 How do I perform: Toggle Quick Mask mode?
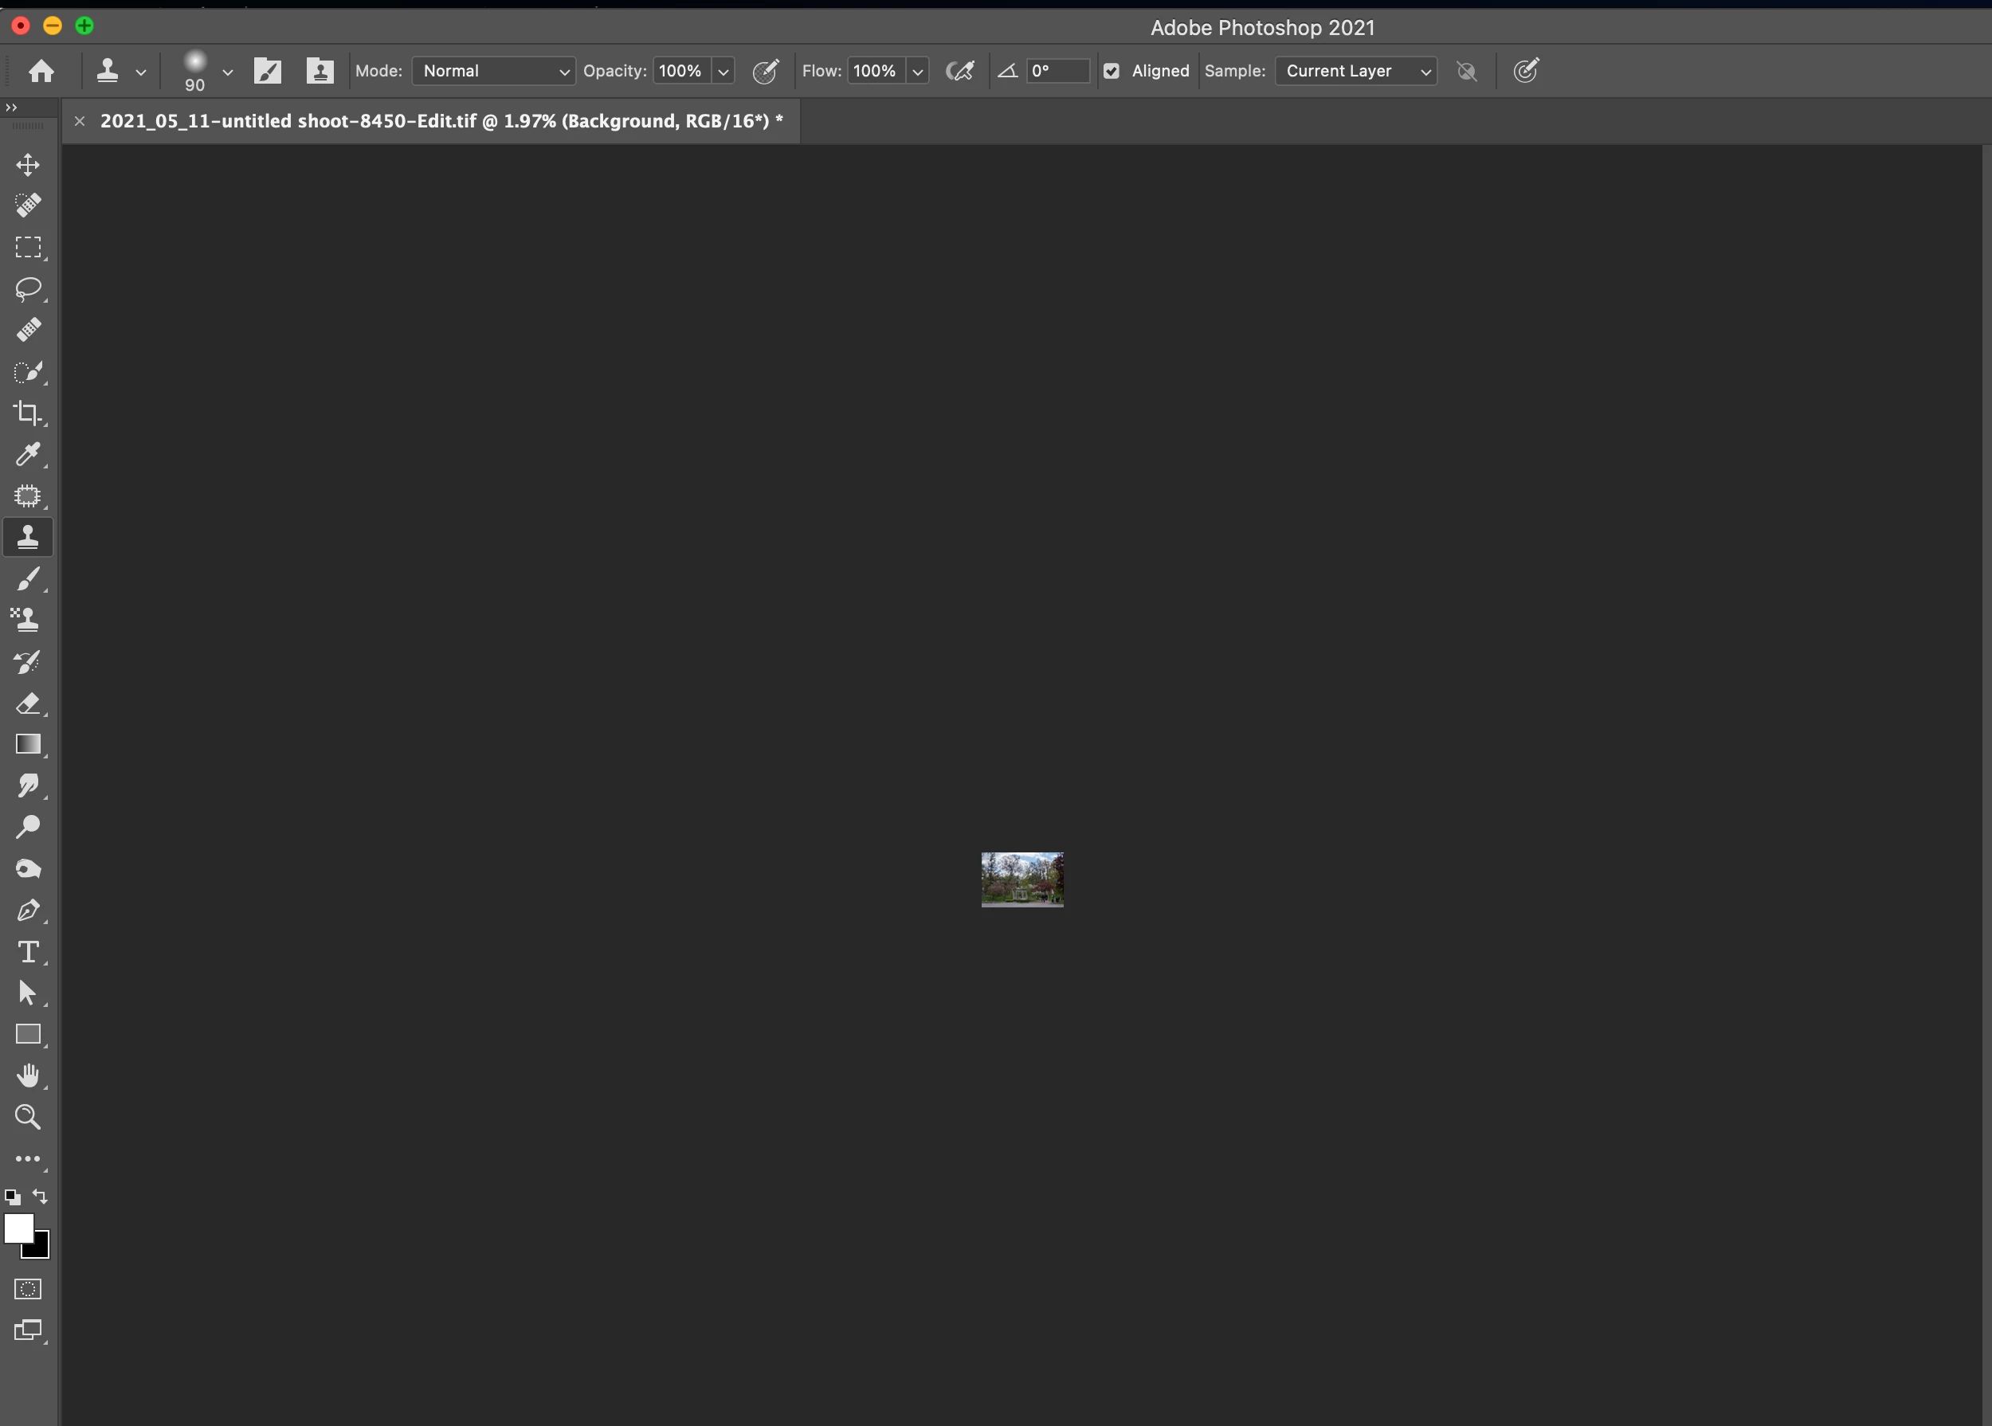[x=28, y=1289]
